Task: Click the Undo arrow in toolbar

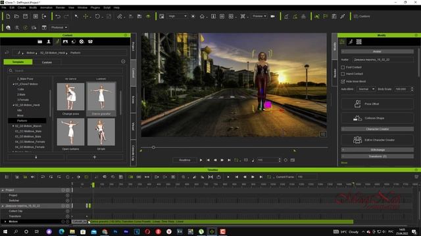Action: click(x=58, y=16)
